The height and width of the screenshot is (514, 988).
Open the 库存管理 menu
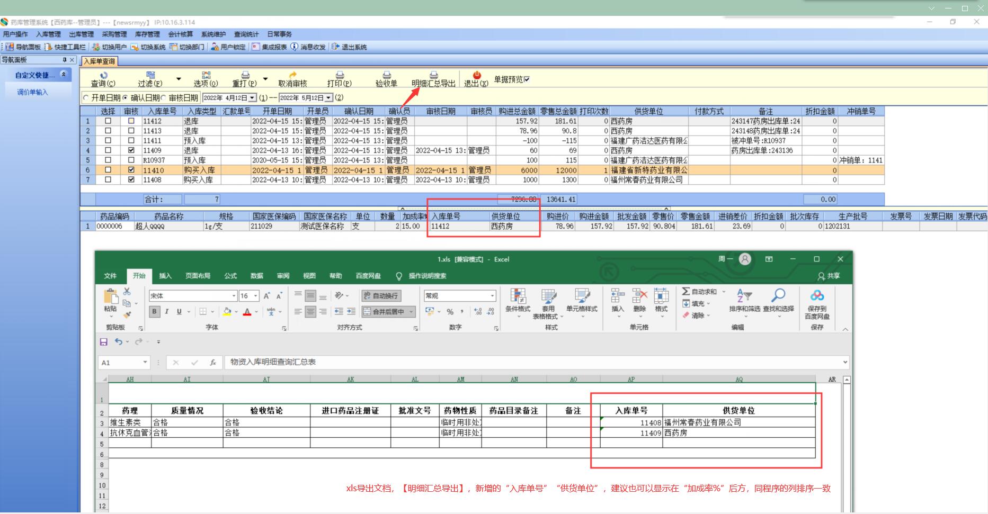point(147,34)
